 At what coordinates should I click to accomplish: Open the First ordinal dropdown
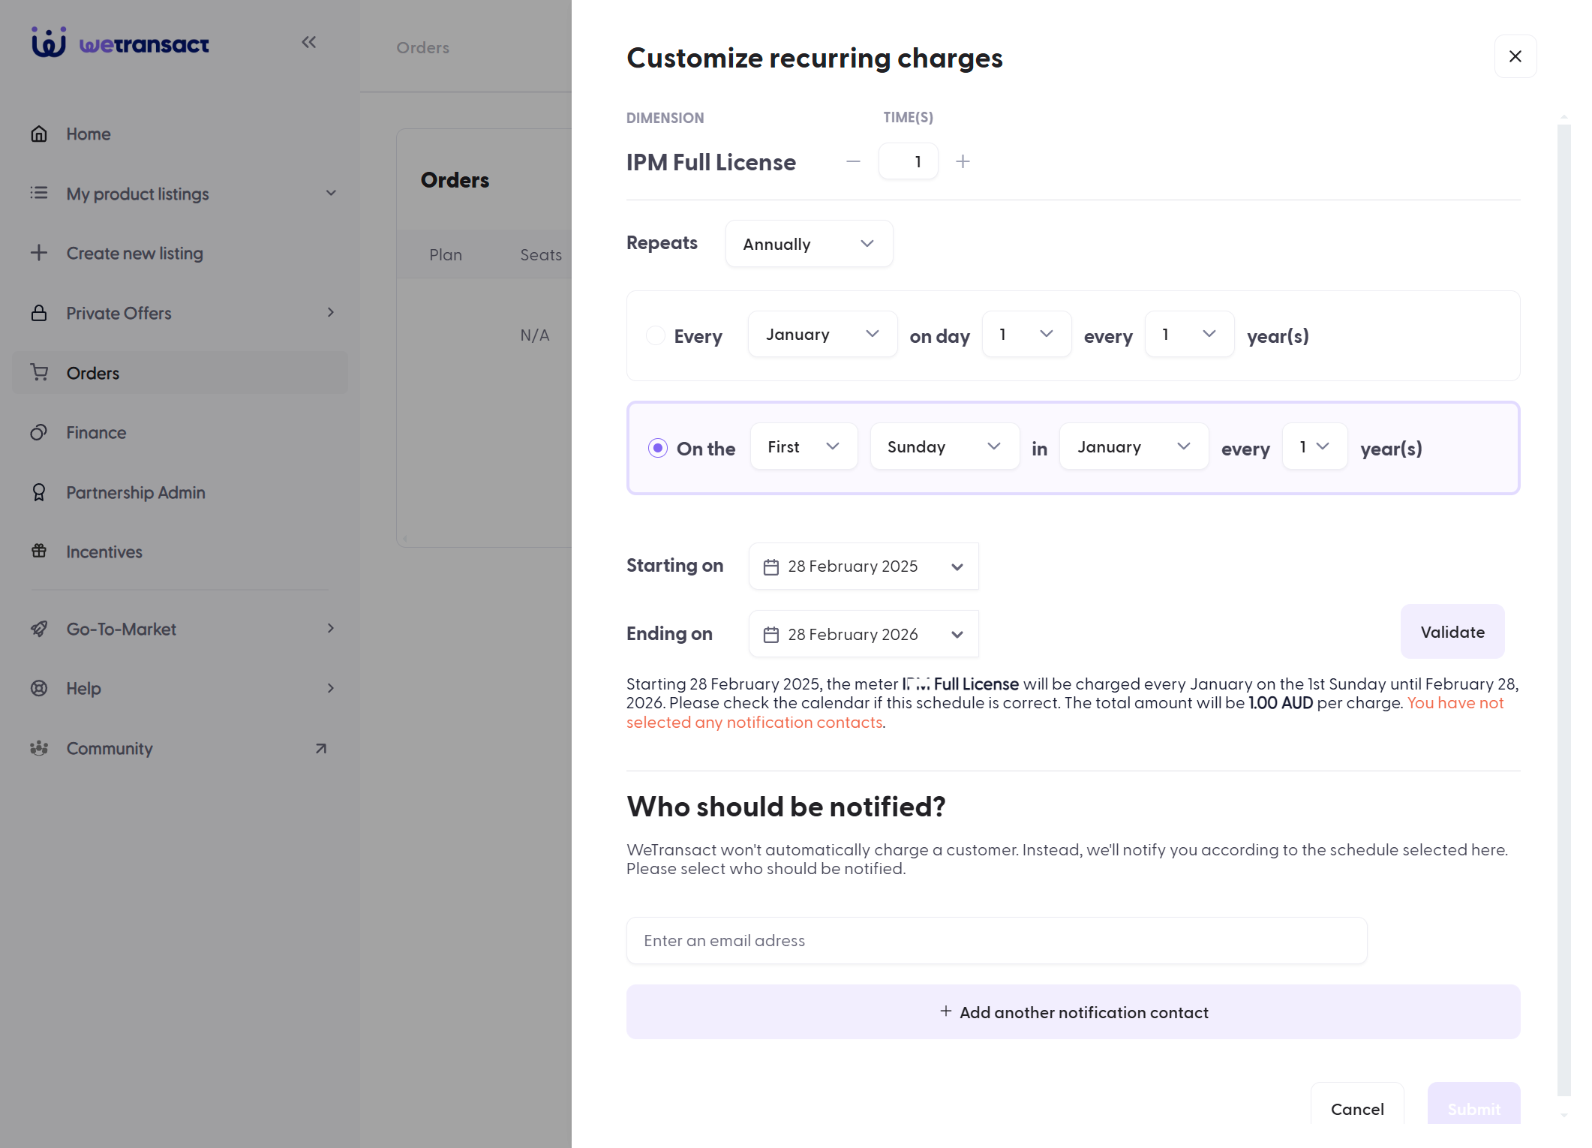804,446
